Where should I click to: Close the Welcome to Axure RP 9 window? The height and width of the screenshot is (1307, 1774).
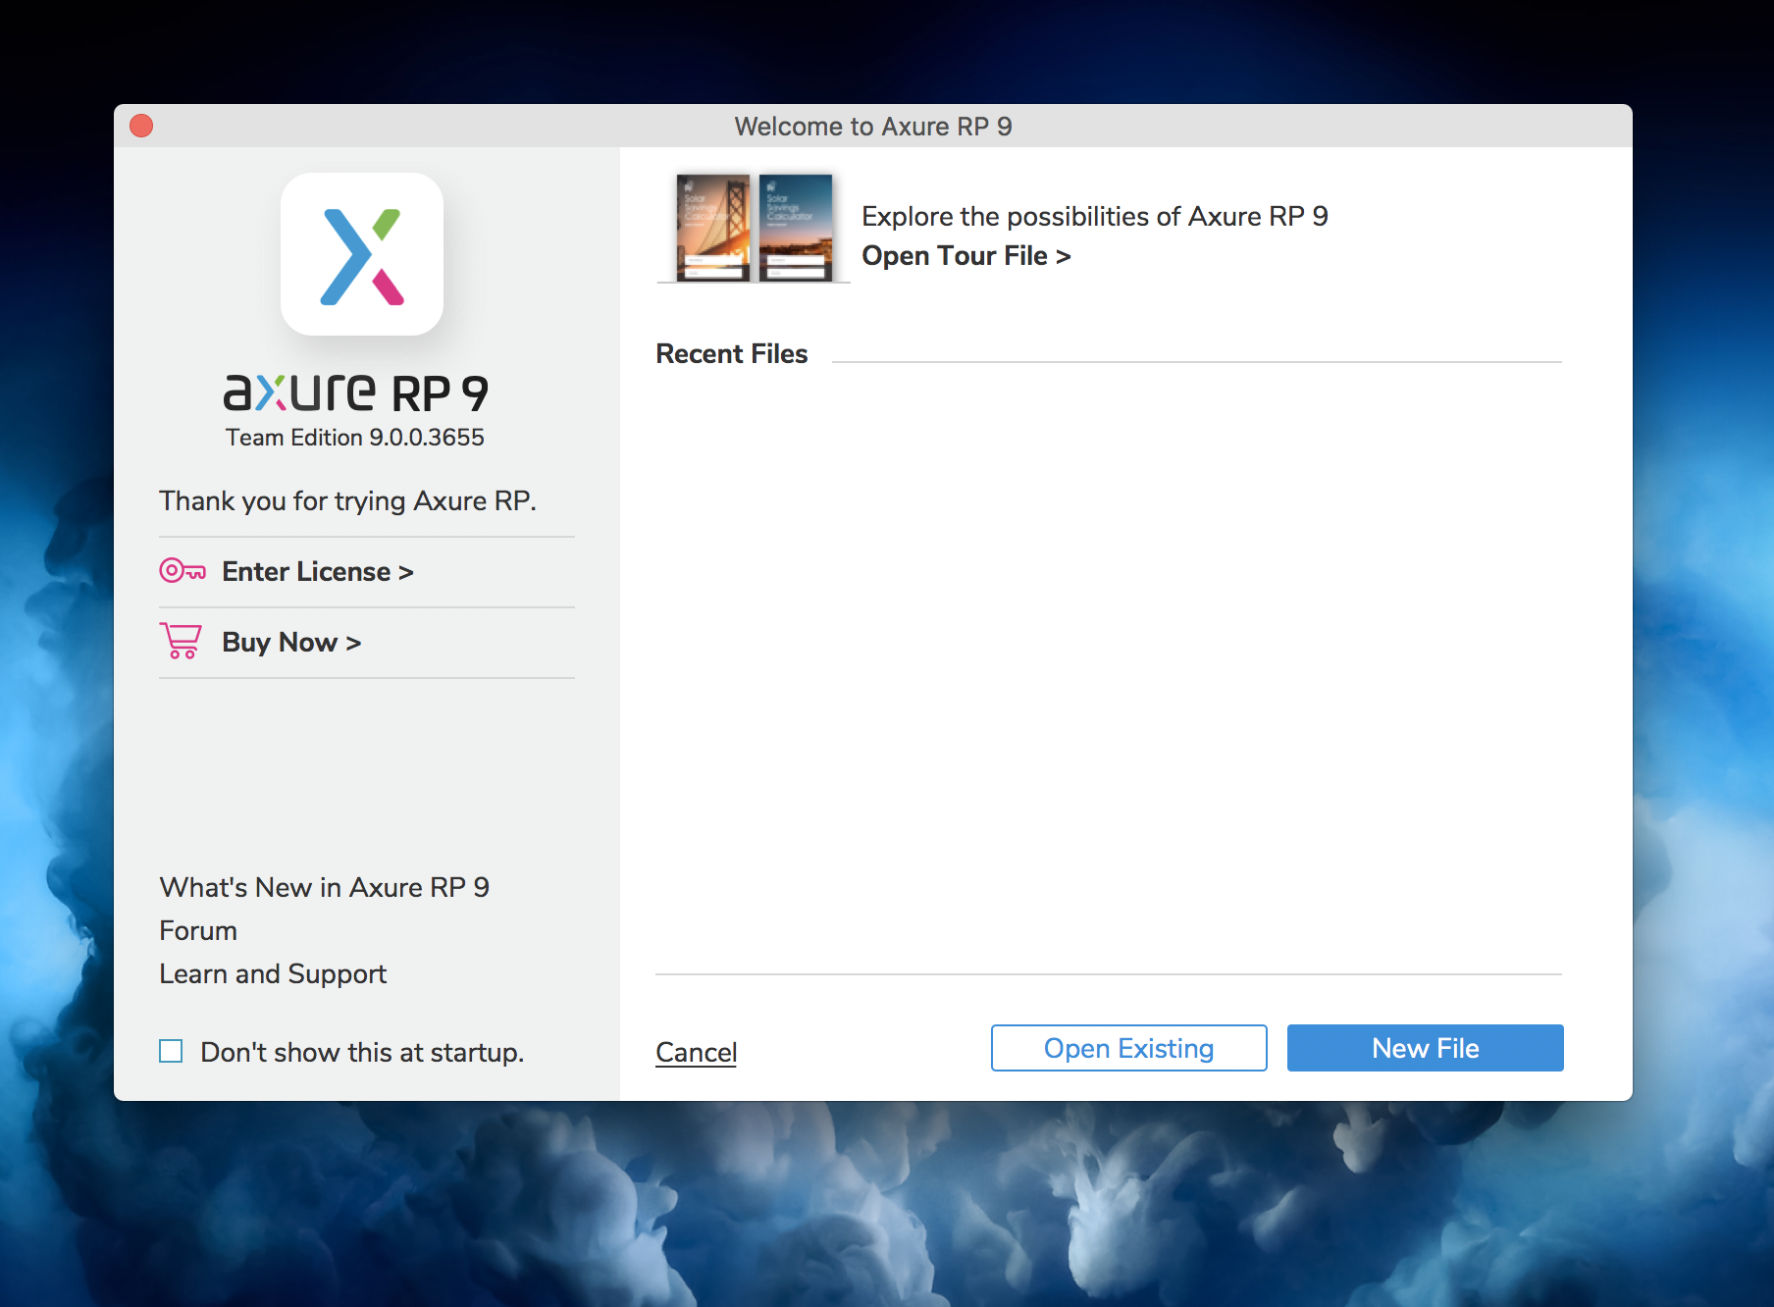[141, 126]
